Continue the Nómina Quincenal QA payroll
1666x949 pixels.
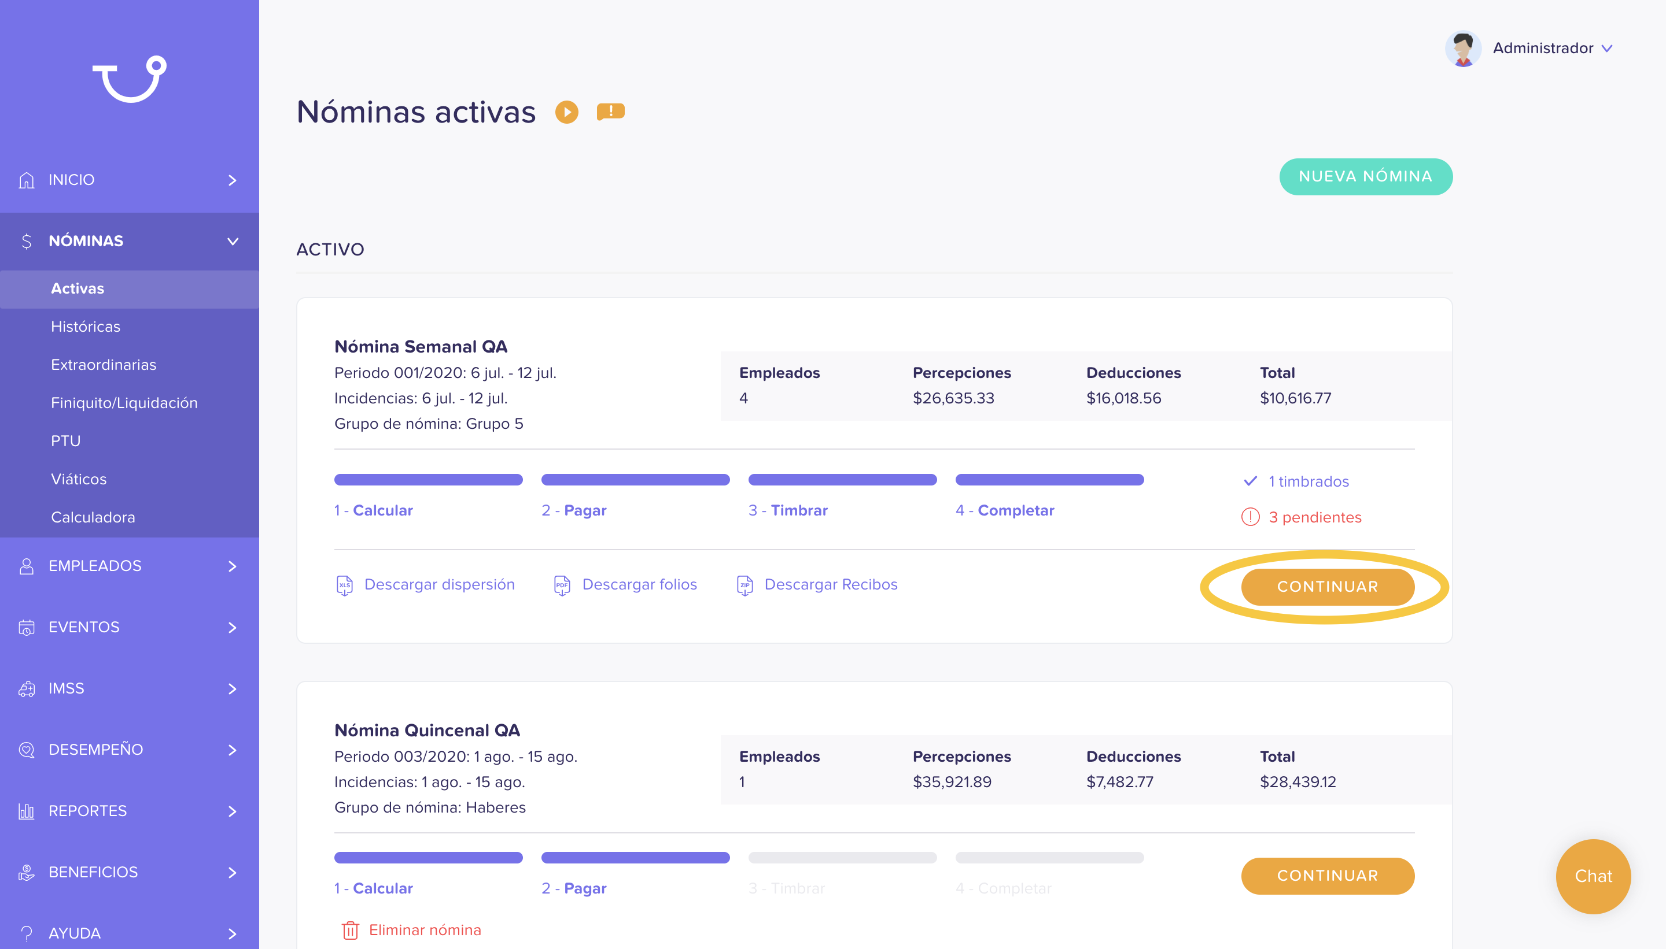click(1328, 876)
